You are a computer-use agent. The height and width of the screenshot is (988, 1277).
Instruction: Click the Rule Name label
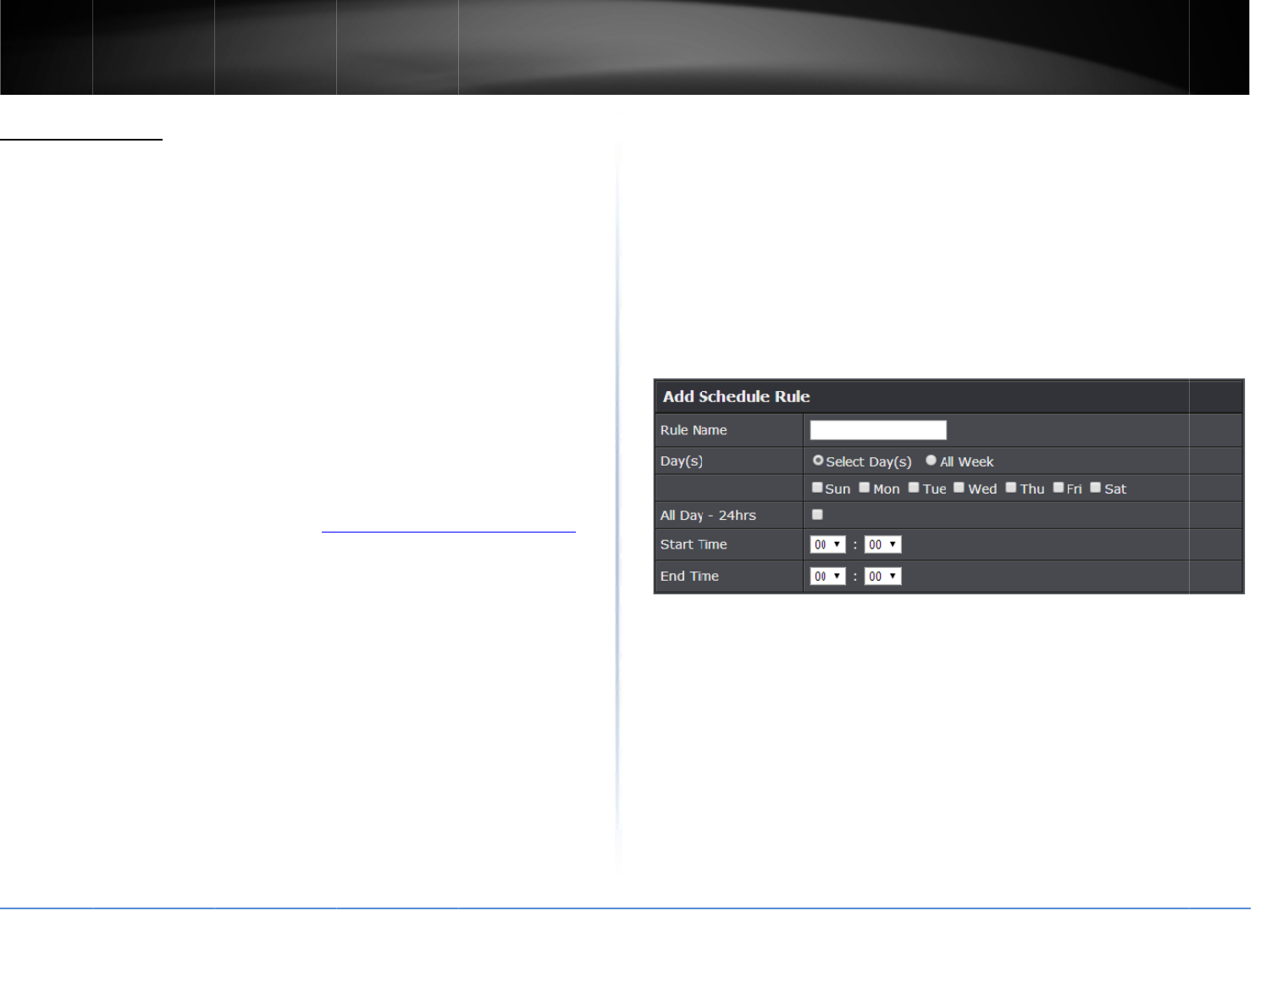pyautogui.click(x=694, y=430)
